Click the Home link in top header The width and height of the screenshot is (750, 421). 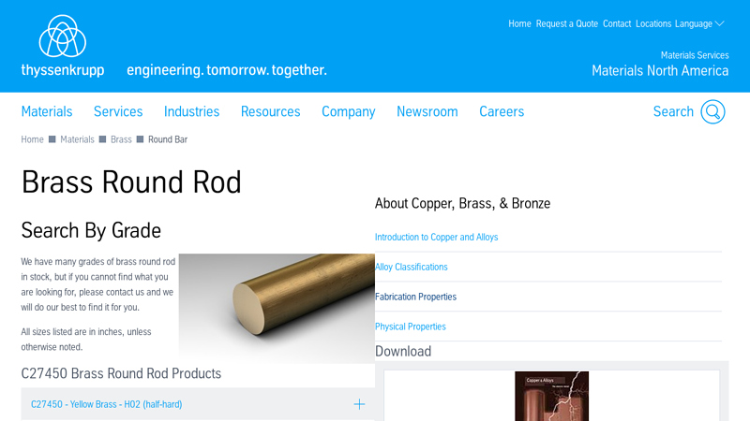[519, 24]
